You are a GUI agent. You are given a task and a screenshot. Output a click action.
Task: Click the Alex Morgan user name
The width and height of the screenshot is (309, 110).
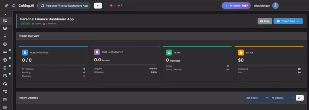[x=262, y=6]
